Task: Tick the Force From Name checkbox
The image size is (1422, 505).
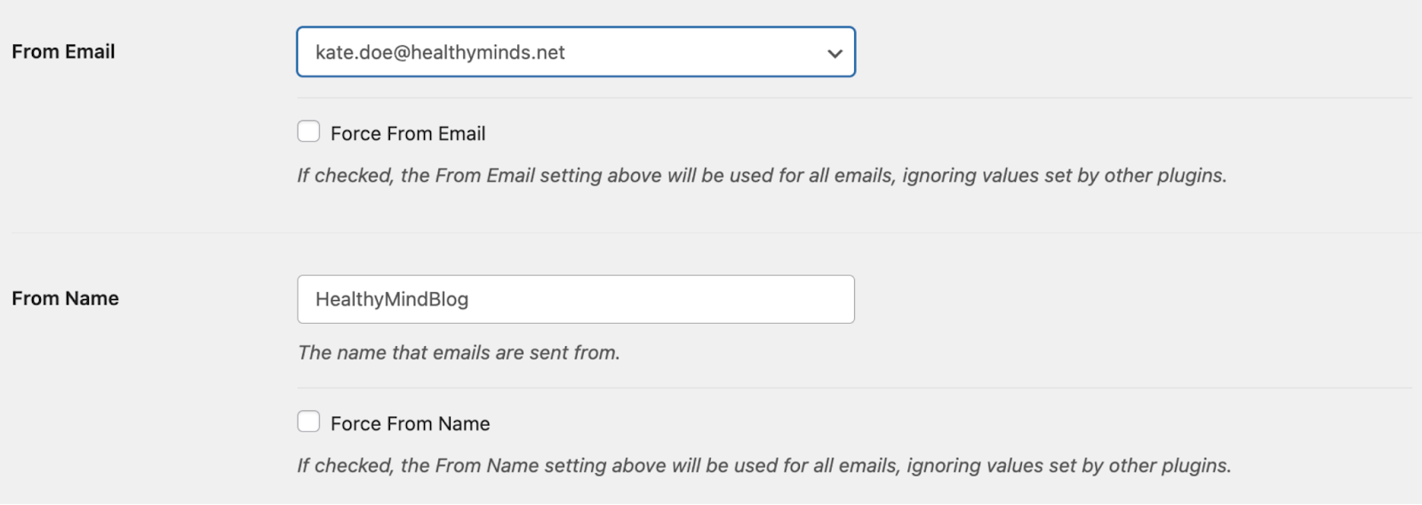Action: 308,422
